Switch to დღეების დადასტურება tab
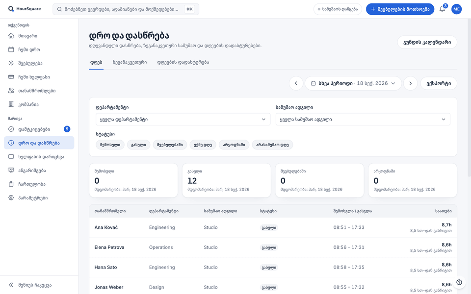 [183, 62]
